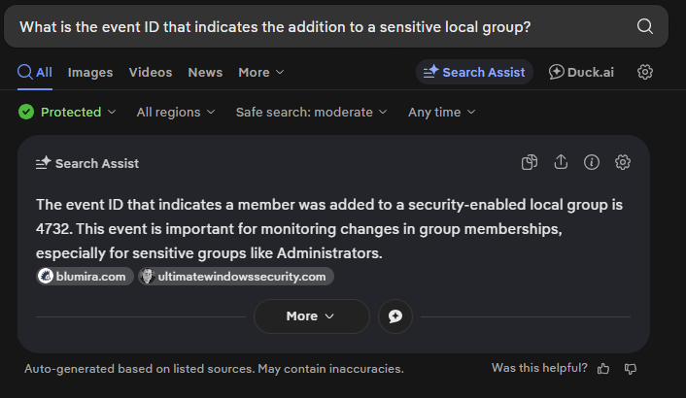Screen dimensions: 686x398
Task: Open Search Assist settings gear
Action: pos(623,162)
